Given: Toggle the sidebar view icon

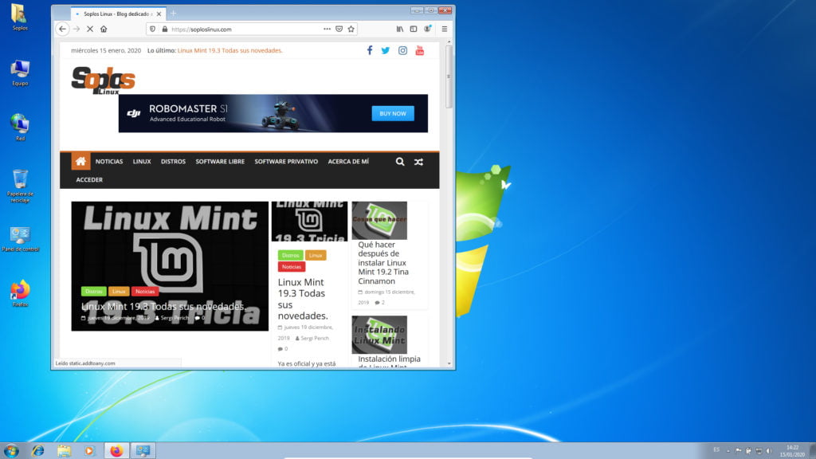Looking at the screenshot, I should [414, 29].
